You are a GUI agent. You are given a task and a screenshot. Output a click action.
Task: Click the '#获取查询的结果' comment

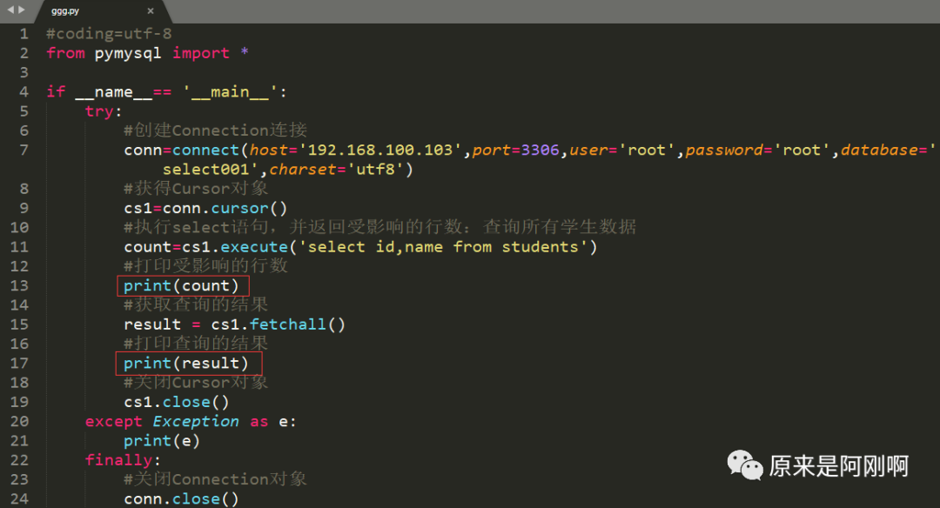(x=196, y=305)
